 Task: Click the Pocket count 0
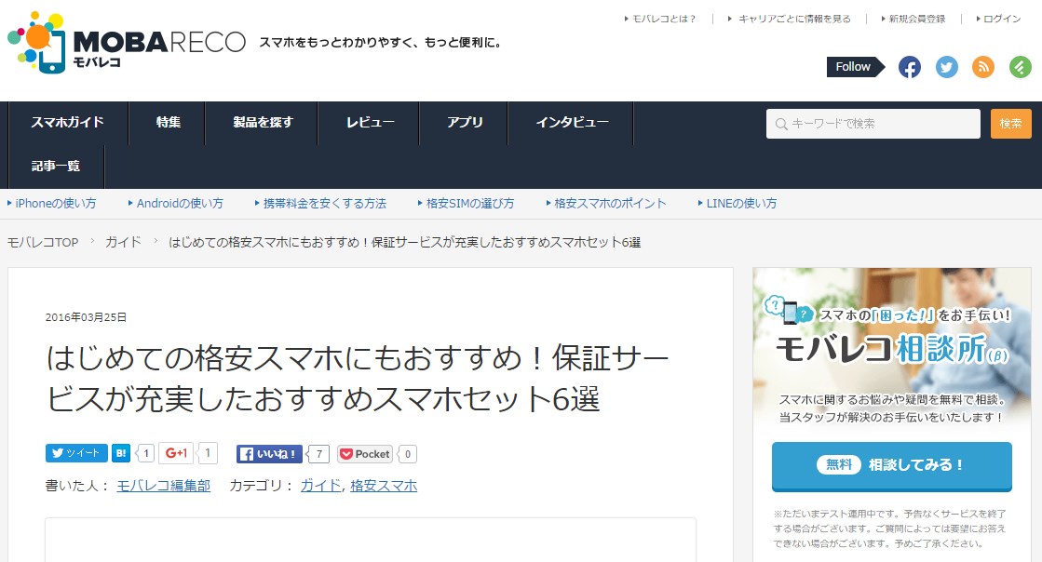(x=407, y=454)
